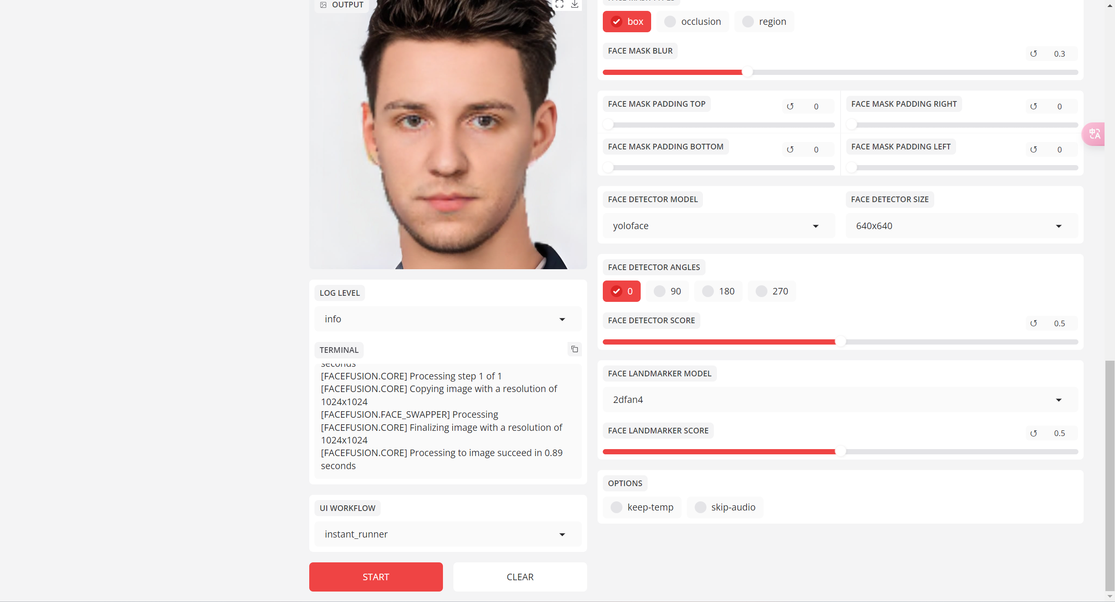Click the fullscreen icon on output image
The width and height of the screenshot is (1115, 602).
pos(559,4)
